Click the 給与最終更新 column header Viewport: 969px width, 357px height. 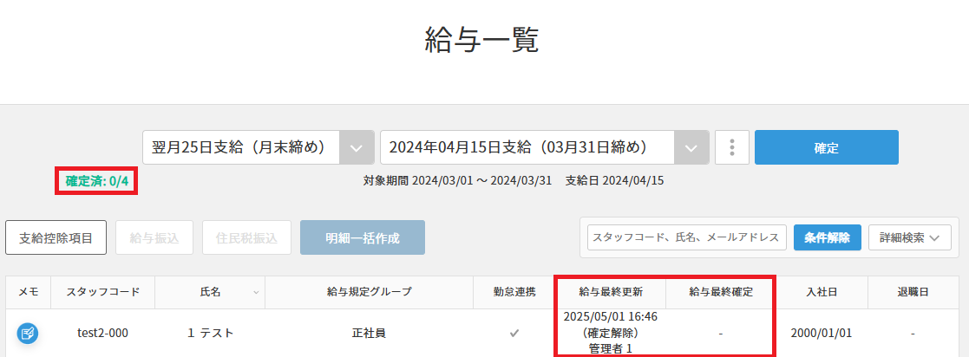coord(611,292)
